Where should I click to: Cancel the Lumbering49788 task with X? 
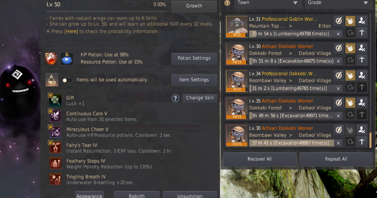(x=338, y=34)
